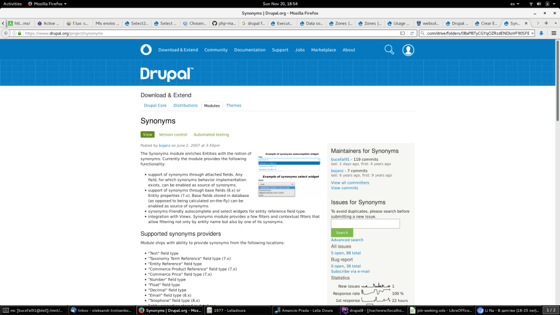
Task: Open '5 open, 88 total' issues link
Action: click(346, 253)
